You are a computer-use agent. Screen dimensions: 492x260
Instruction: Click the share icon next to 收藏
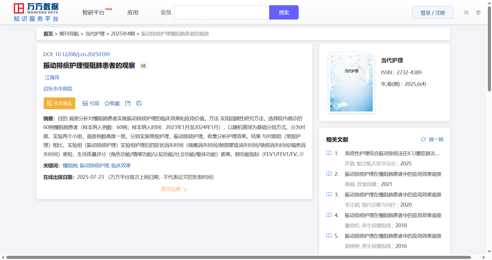(128, 103)
